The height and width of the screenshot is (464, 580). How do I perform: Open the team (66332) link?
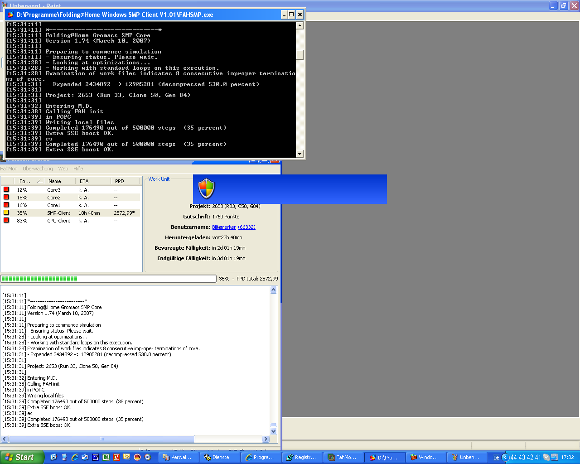pyautogui.click(x=246, y=227)
